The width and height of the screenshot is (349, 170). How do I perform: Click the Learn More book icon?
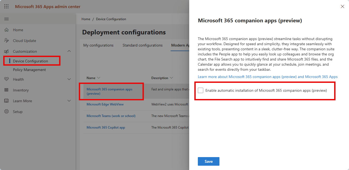pos(7,101)
